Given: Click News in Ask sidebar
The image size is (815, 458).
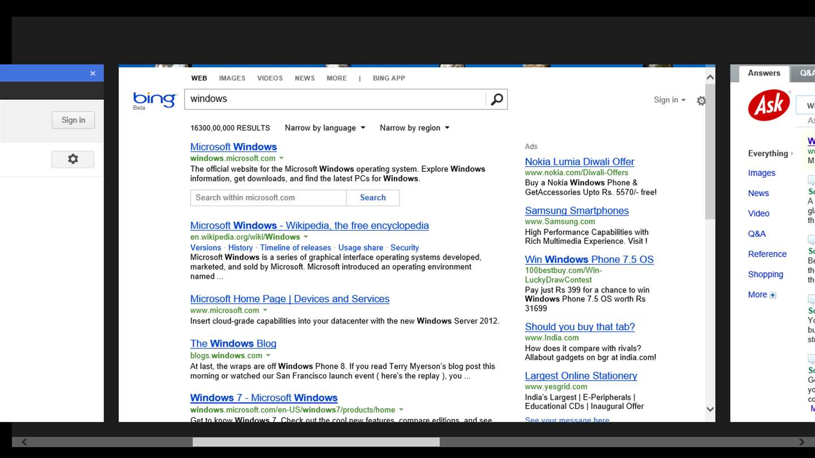Looking at the screenshot, I should click(x=758, y=193).
